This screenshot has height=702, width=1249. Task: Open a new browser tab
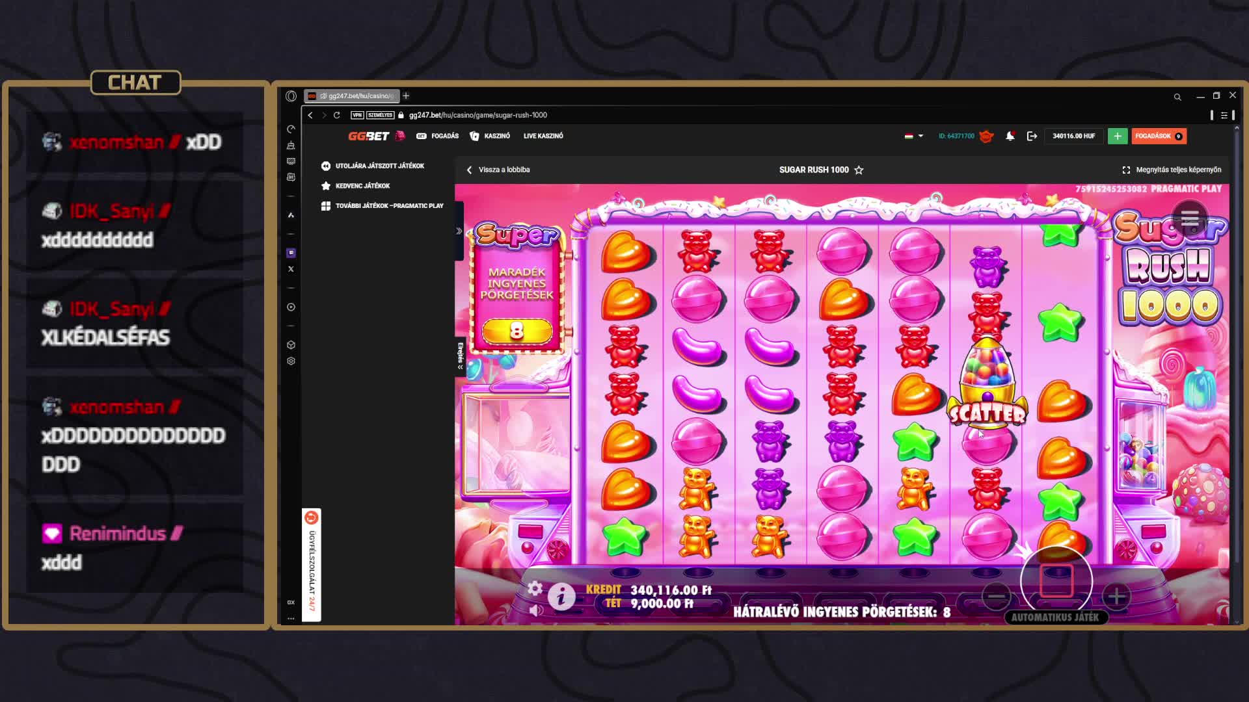point(406,96)
